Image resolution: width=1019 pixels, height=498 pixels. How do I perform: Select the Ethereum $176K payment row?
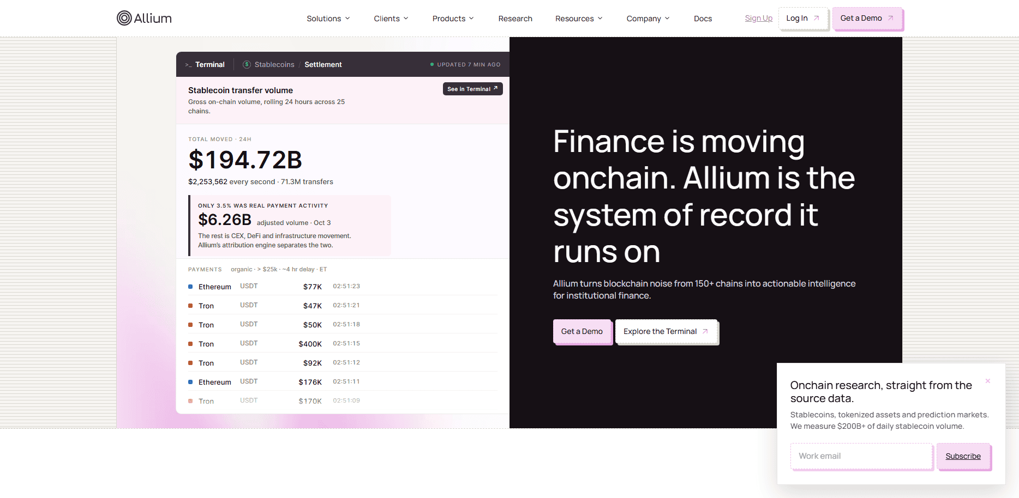343,381
